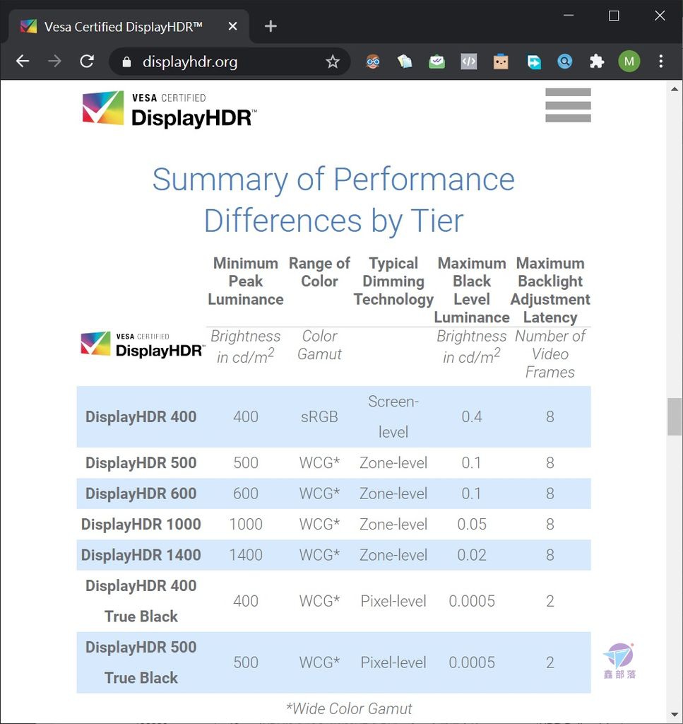
Task: Open the beige box-face extension
Action: (x=501, y=62)
